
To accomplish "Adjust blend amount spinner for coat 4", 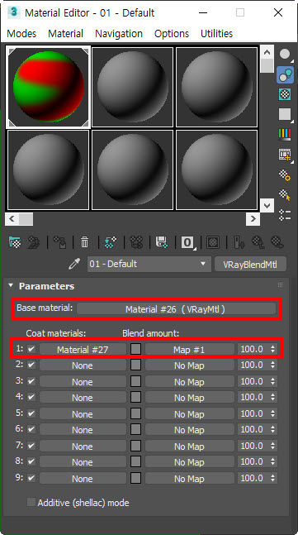I will click(x=272, y=398).
